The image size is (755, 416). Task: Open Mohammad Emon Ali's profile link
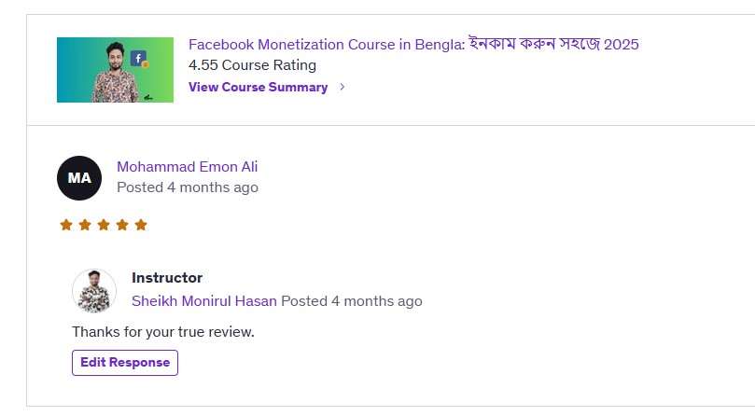coord(188,167)
